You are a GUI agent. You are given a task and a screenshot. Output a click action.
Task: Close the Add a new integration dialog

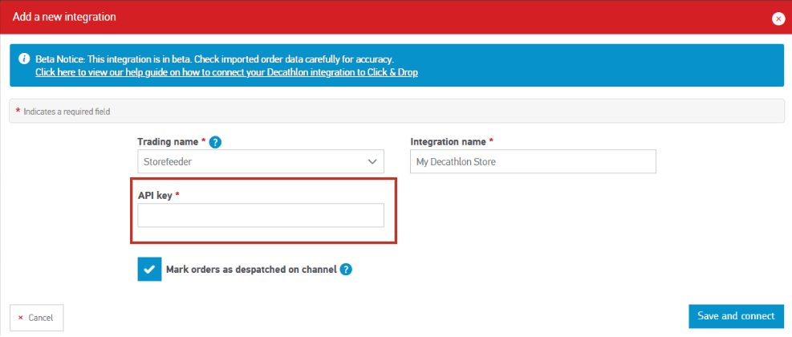click(778, 18)
